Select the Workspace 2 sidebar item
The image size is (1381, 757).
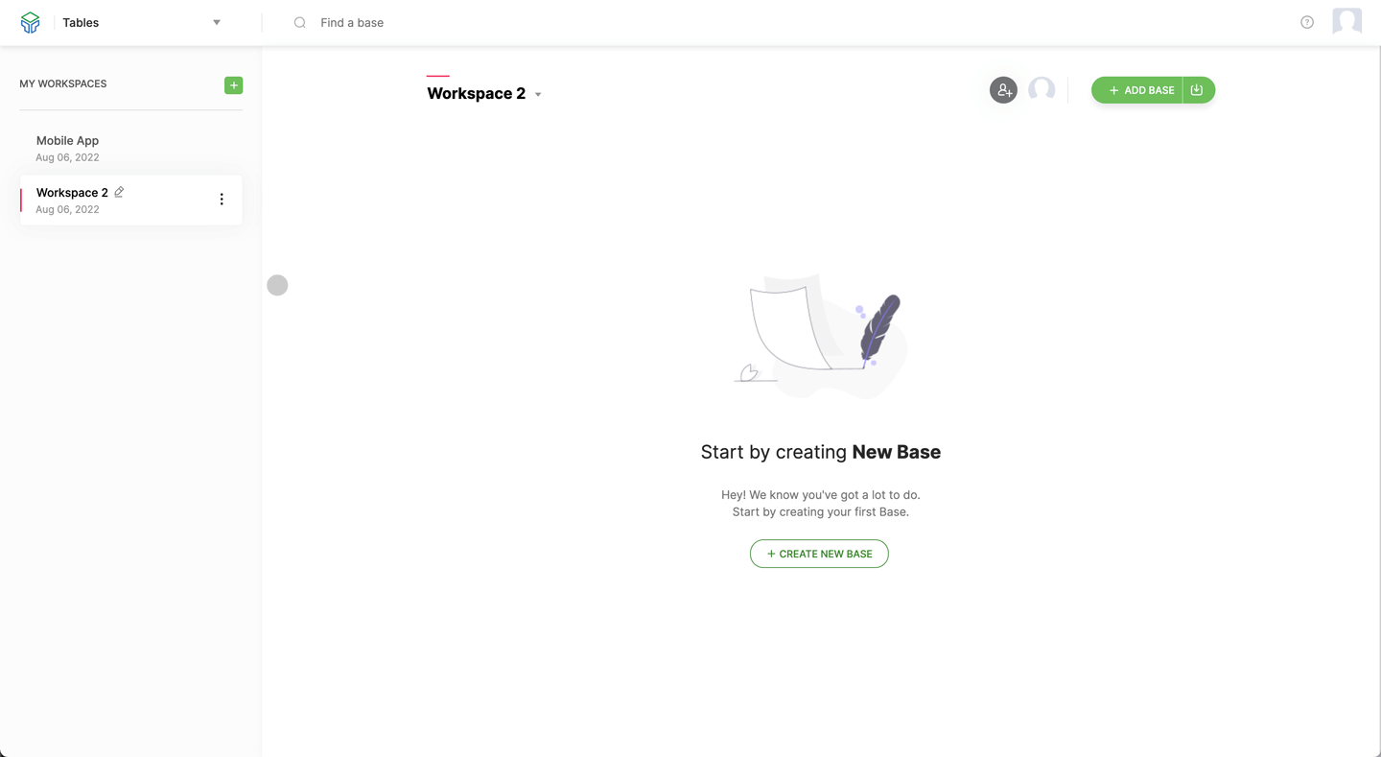coord(130,200)
